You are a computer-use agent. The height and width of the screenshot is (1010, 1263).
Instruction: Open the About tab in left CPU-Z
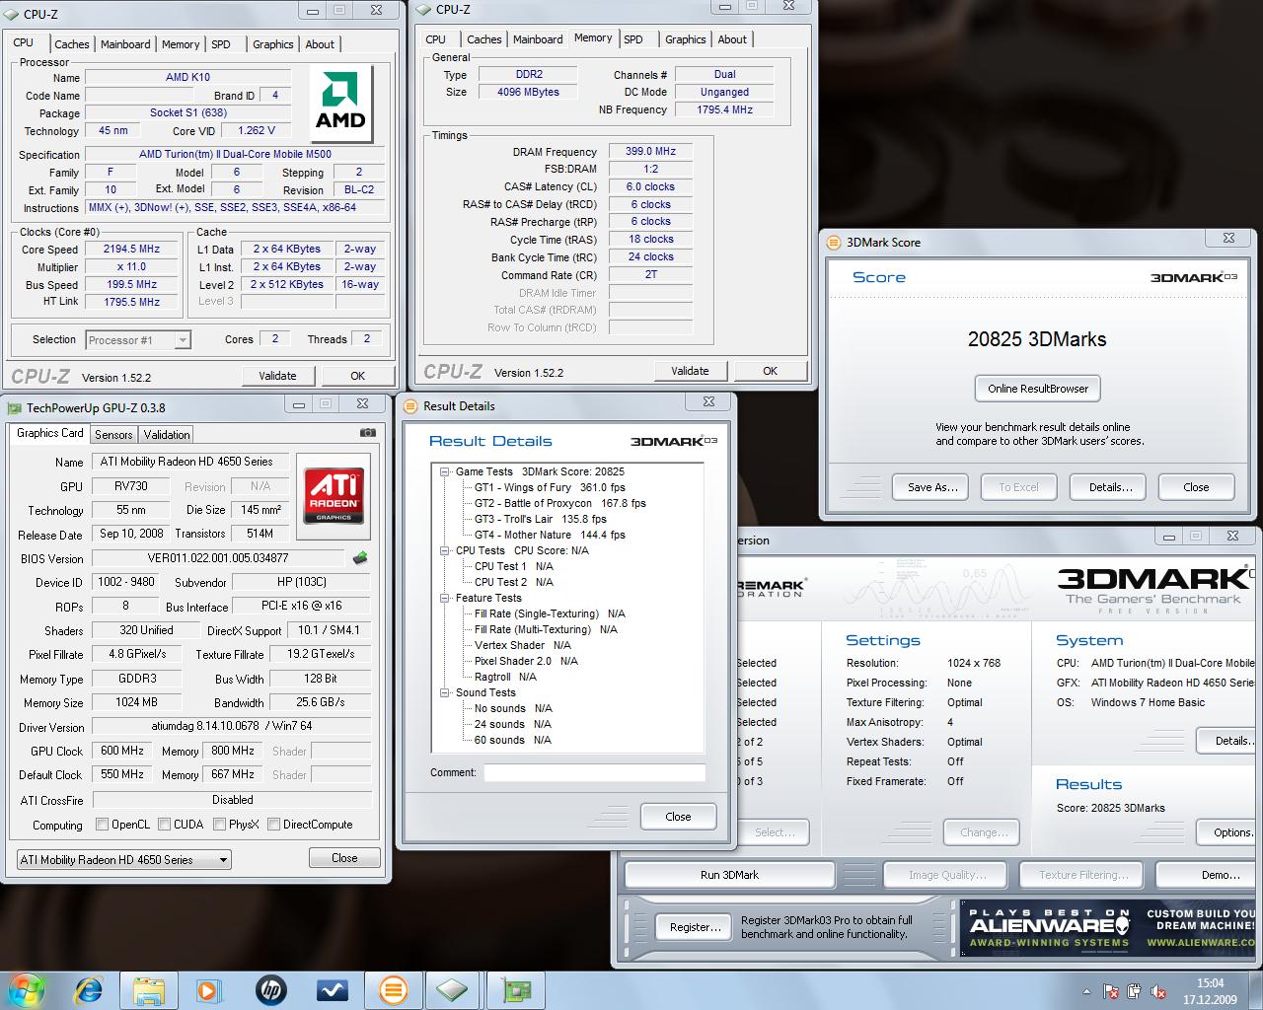point(319,44)
